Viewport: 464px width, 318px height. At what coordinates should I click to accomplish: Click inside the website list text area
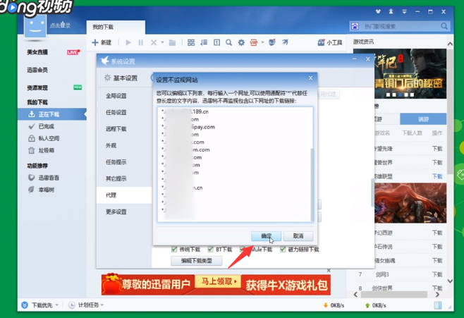[x=234, y=164]
